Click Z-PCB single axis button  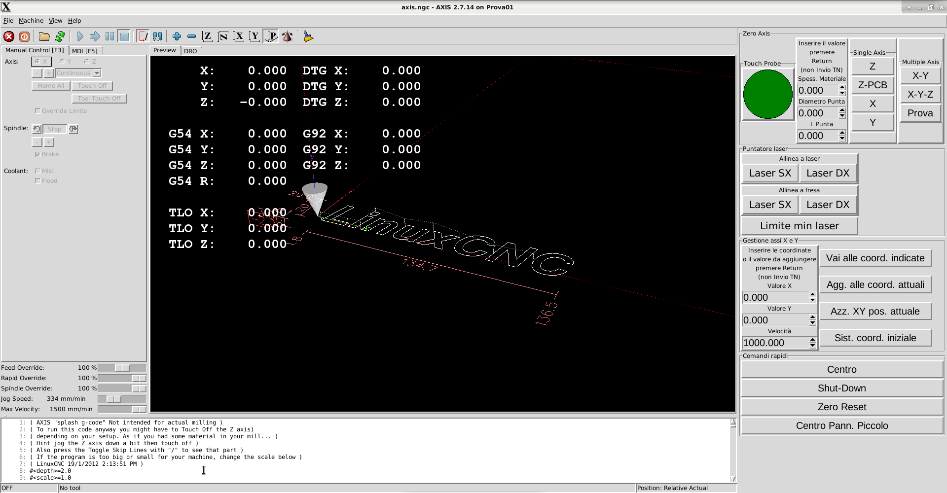click(873, 85)
